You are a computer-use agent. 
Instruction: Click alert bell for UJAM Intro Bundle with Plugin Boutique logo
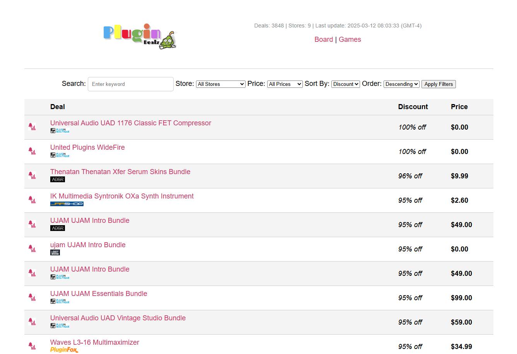32,273
